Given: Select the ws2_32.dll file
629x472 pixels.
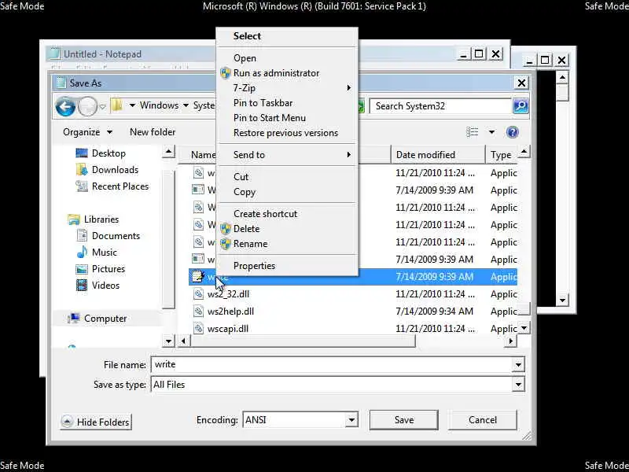Looking at the screenshot, I should point(228,294).
